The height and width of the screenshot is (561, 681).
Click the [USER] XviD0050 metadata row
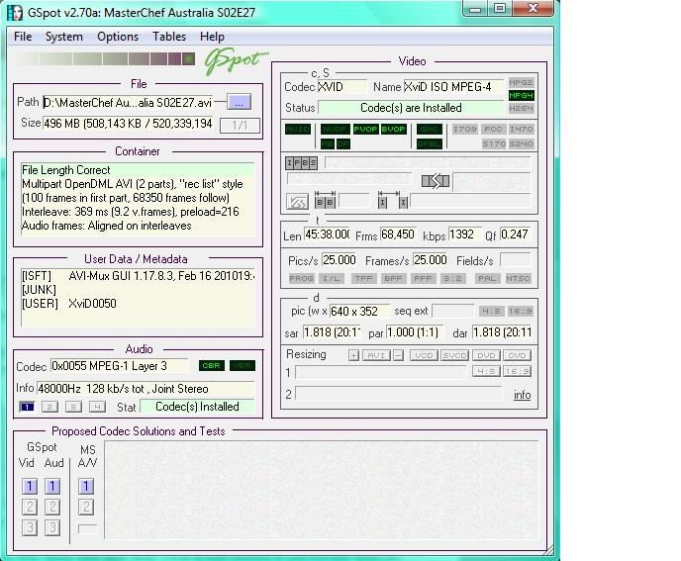coord(69,304)
